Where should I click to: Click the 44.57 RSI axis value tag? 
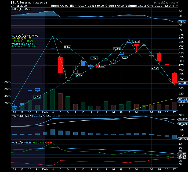click(182, 22)
